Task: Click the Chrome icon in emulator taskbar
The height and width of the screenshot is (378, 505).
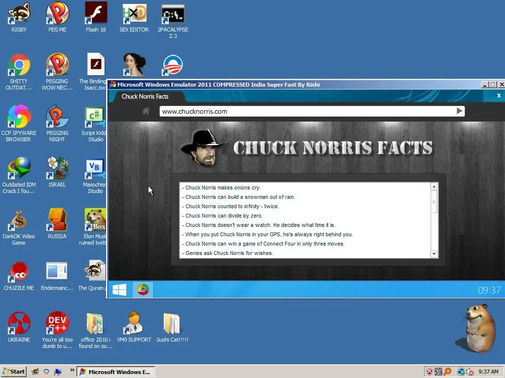Action: (143, 289)
